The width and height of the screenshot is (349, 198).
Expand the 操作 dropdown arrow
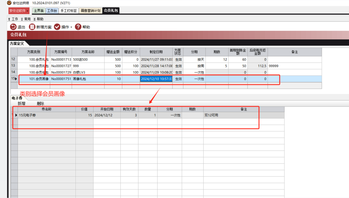point(71,27)
